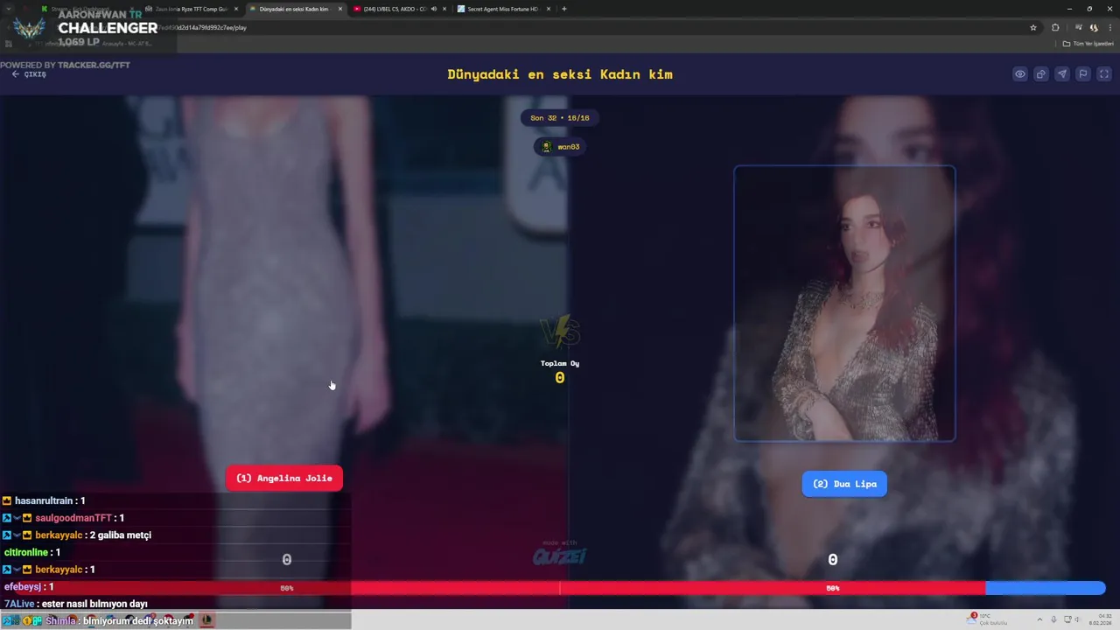Image resolution: width=1120 pixels, height=630 pixels.
Task: Mute audio on the YouTube tab
Action: [x=434, y=9]
